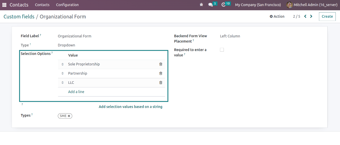Toggle Required to enter a value checkbox
This screenshot has width=340, height=145.
[x=222, y=50]
